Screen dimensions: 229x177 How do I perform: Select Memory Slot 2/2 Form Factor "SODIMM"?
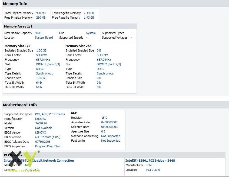point(102,55)
